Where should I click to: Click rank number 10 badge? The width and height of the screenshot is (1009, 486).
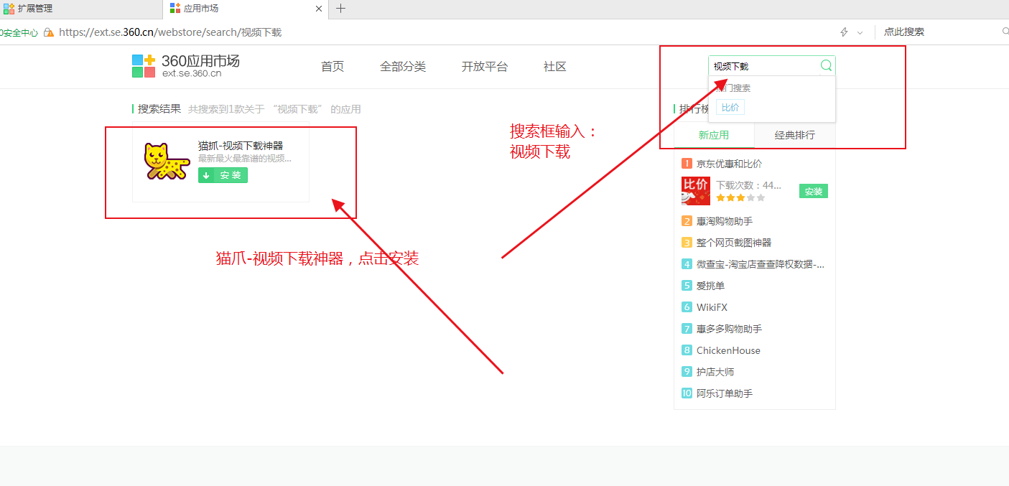[687, 393]
